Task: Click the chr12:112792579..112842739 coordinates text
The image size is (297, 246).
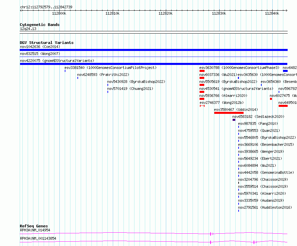Action: coord(46,7)
